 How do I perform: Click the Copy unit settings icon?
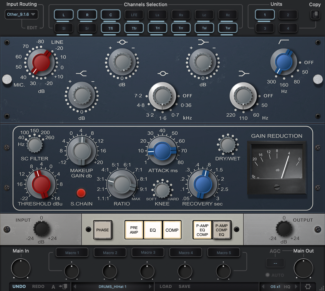(315, 15)
